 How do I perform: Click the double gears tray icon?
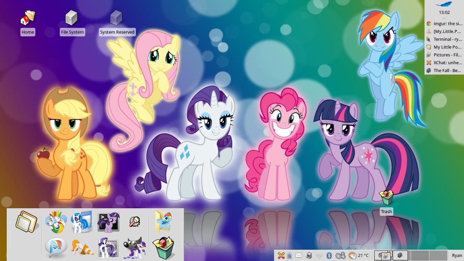coord(340,256)
